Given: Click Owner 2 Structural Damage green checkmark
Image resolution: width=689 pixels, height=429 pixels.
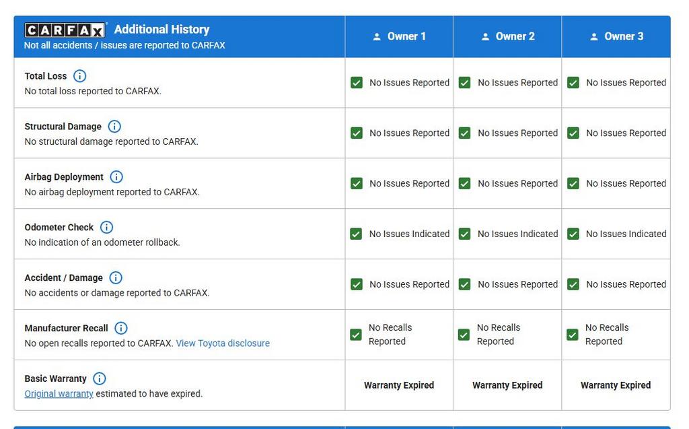Looking at the screenshot, I should [x=464, y=133].
